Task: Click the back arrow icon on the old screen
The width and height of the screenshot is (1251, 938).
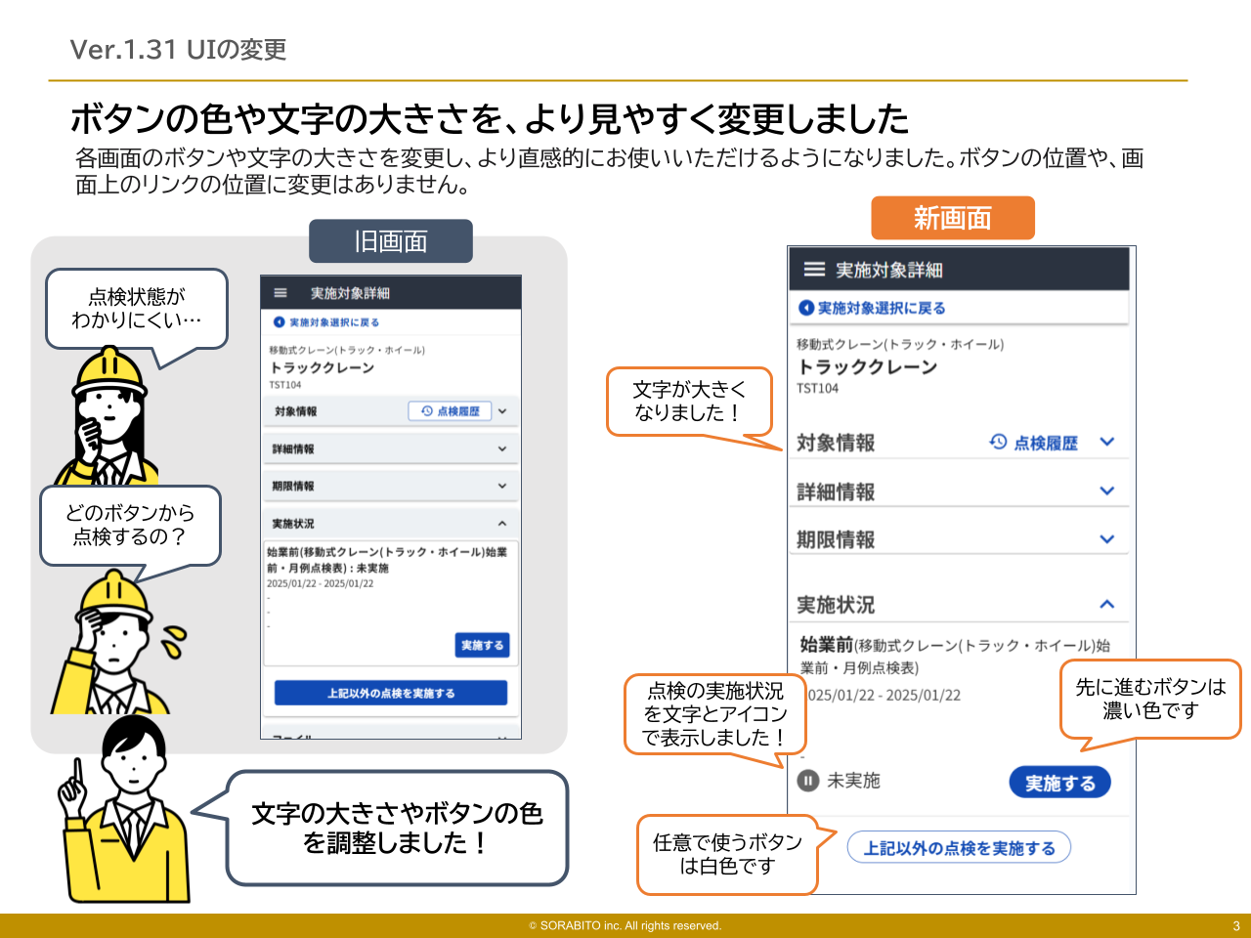Action: coord(277,322)
